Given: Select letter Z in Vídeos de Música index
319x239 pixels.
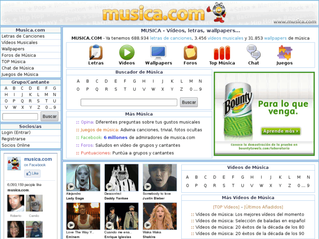Looking at the screenshot, I should pyautogui.click(x=290, y=185).
